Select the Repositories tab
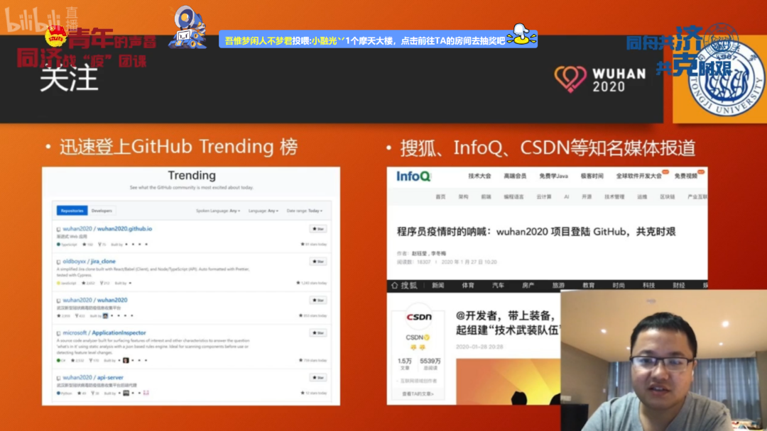Image resolution: width=767 pixels, height=431 pixels. (72, 211)
